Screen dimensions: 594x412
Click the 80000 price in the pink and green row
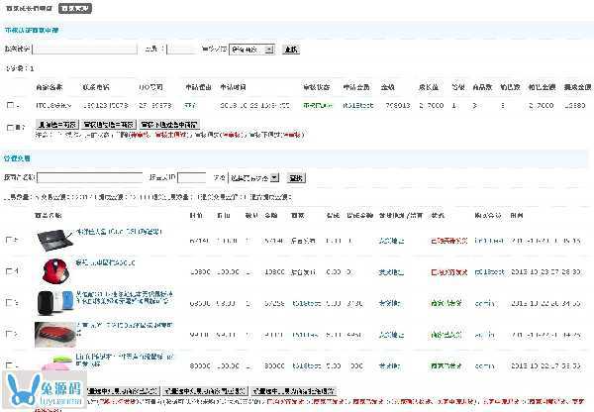pyautogui.click(x=200, y=365)
